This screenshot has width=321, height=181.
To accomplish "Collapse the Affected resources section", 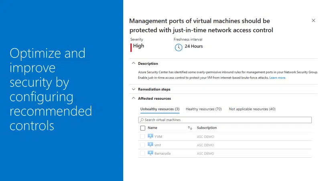I will tap(134, 98).
